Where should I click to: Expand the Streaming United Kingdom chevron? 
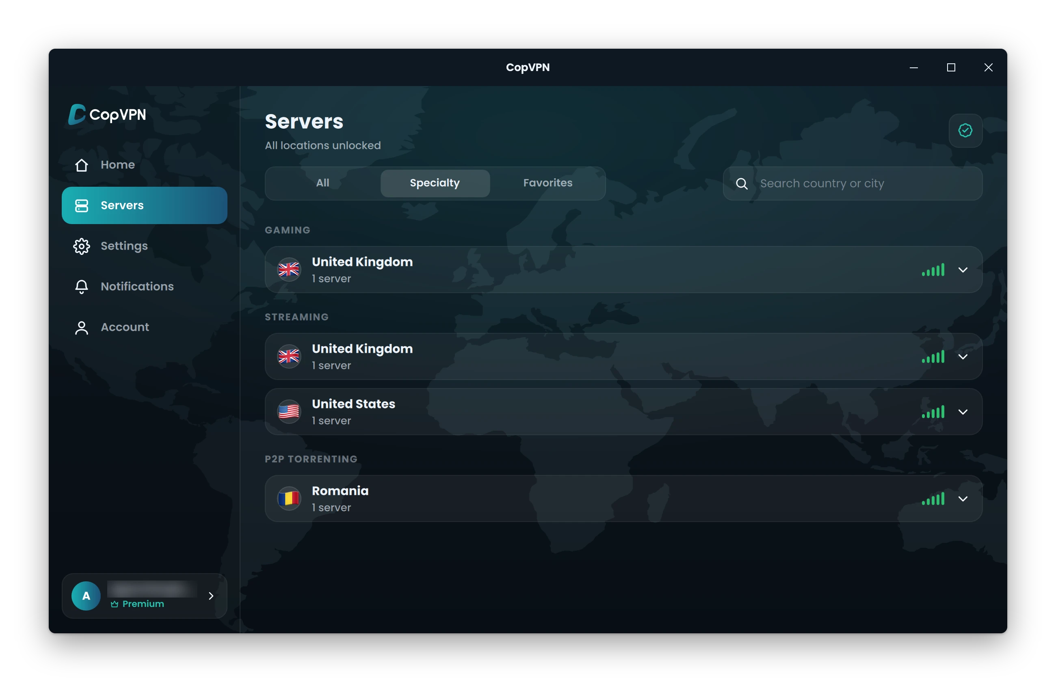[x=963, y=356]
